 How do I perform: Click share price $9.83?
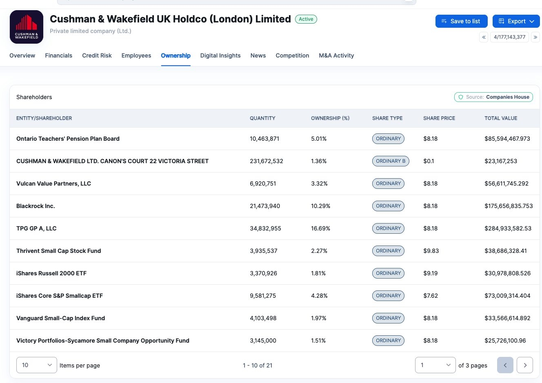tap(431, 251)
